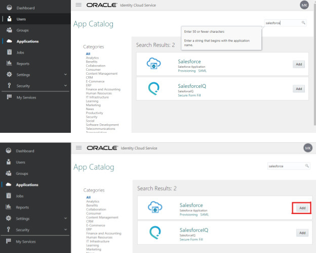Expand the Security chevron in the lower sidebar

65,230
